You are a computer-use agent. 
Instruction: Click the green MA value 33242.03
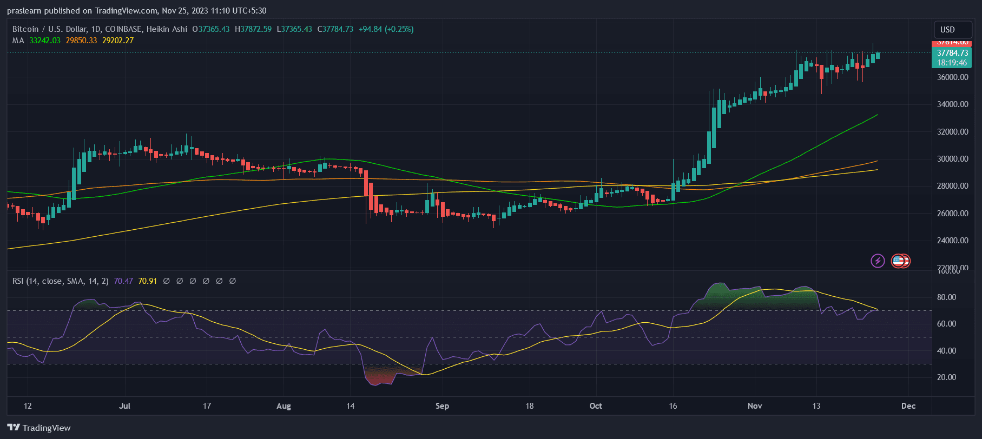click(x=45, y=41)
